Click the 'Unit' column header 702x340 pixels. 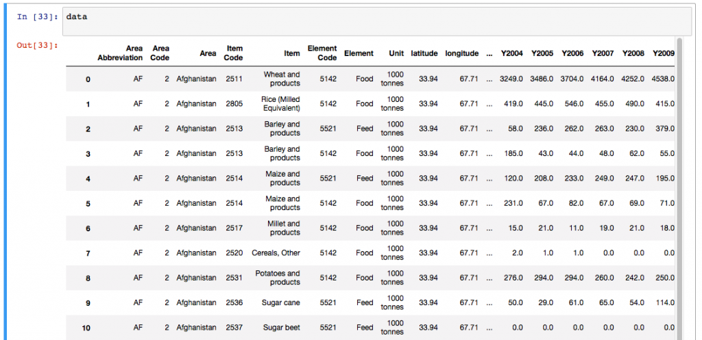[396, 53]
